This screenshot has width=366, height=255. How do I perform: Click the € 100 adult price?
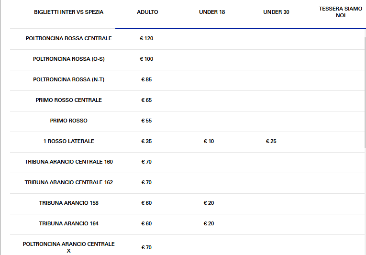[146, 59]
